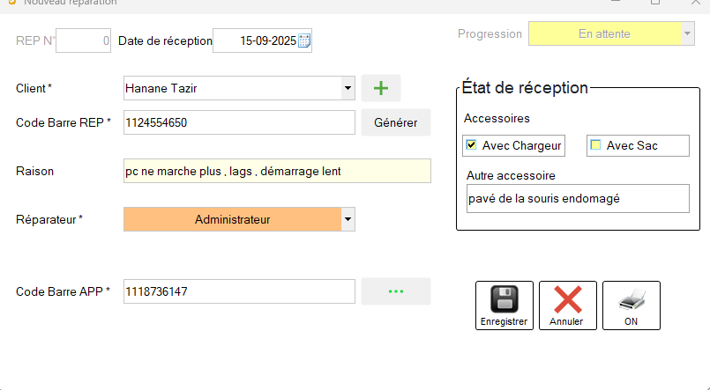
Task: Click the REP N° number field
Action: (83, 40)
